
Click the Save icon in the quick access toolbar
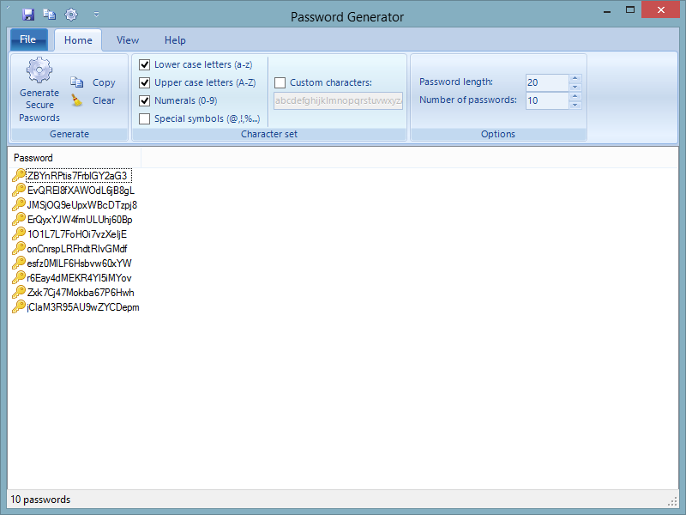[x=27, y=14]
